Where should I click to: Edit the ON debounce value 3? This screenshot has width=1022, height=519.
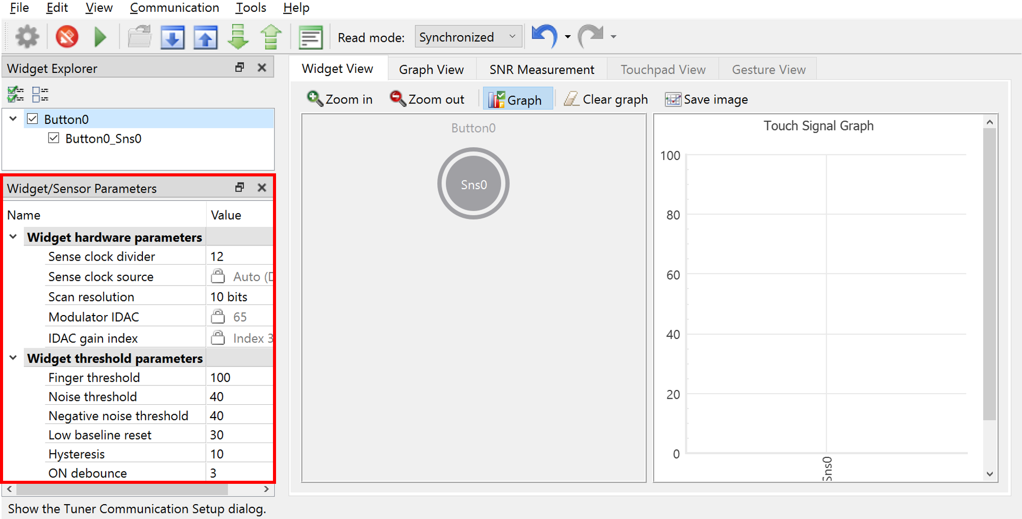coord(240,473)
